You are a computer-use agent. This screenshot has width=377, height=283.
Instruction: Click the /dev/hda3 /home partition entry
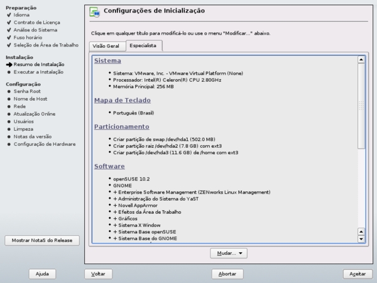coord(175,153)
